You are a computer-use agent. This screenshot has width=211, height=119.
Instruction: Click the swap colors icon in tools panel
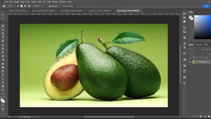(x=4, y=97)
